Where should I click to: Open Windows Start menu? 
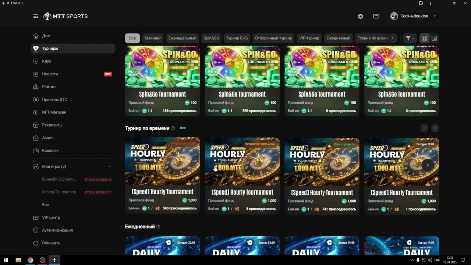point(6,260)
